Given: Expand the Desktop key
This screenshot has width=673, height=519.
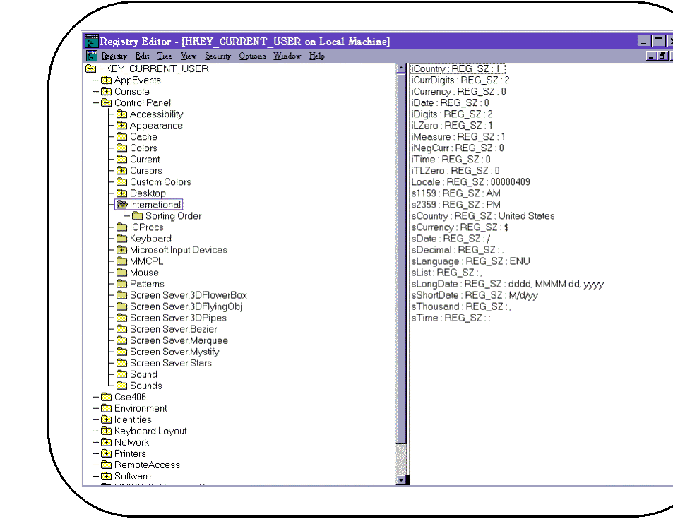Looking at the screenshot, I should 121,193.
